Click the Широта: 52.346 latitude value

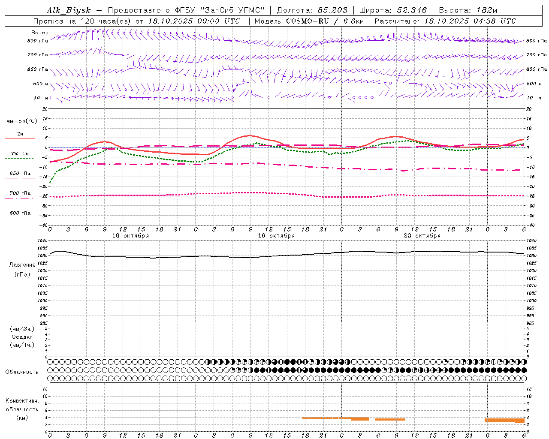(x=393, y=10)
